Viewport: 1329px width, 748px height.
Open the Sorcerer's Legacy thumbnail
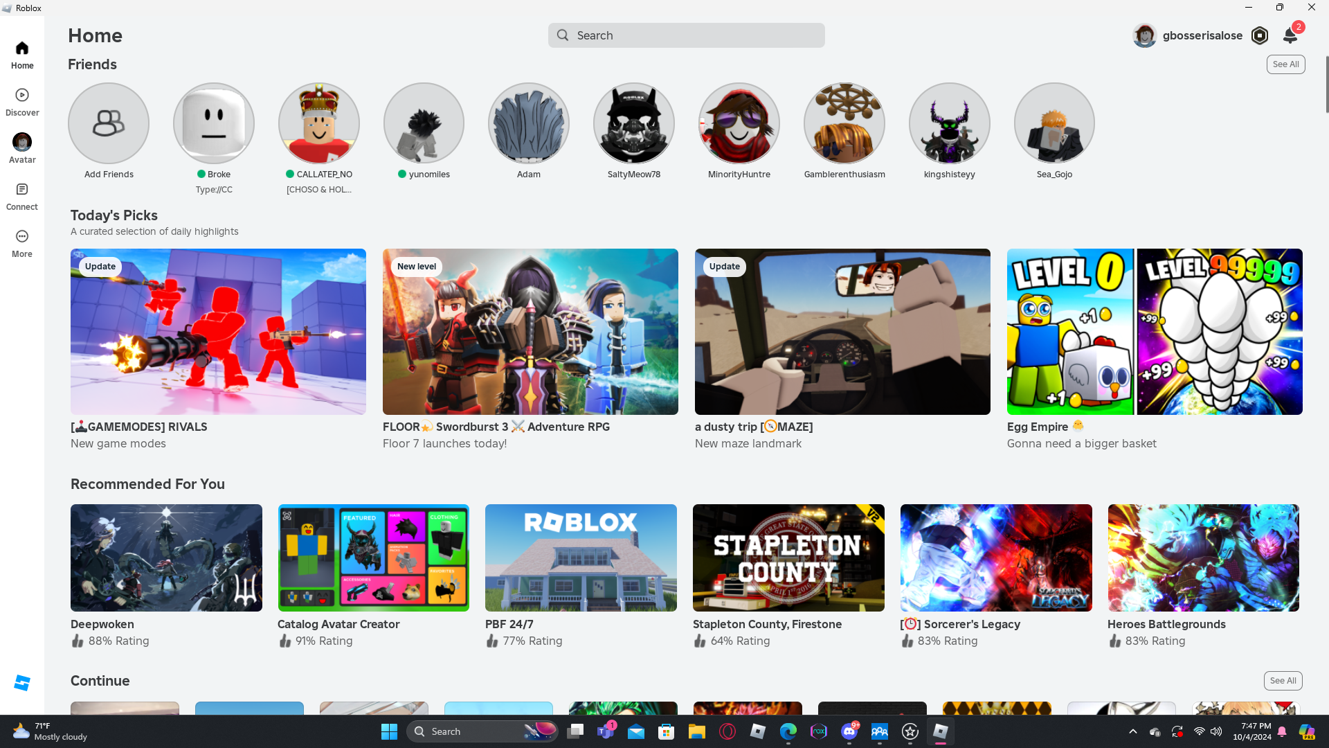click(996, 558)
